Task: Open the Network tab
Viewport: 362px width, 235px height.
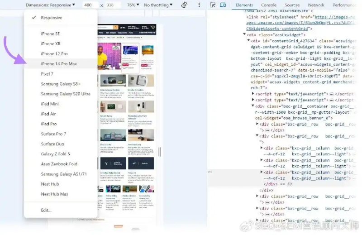Action: (x=316, y=5)
